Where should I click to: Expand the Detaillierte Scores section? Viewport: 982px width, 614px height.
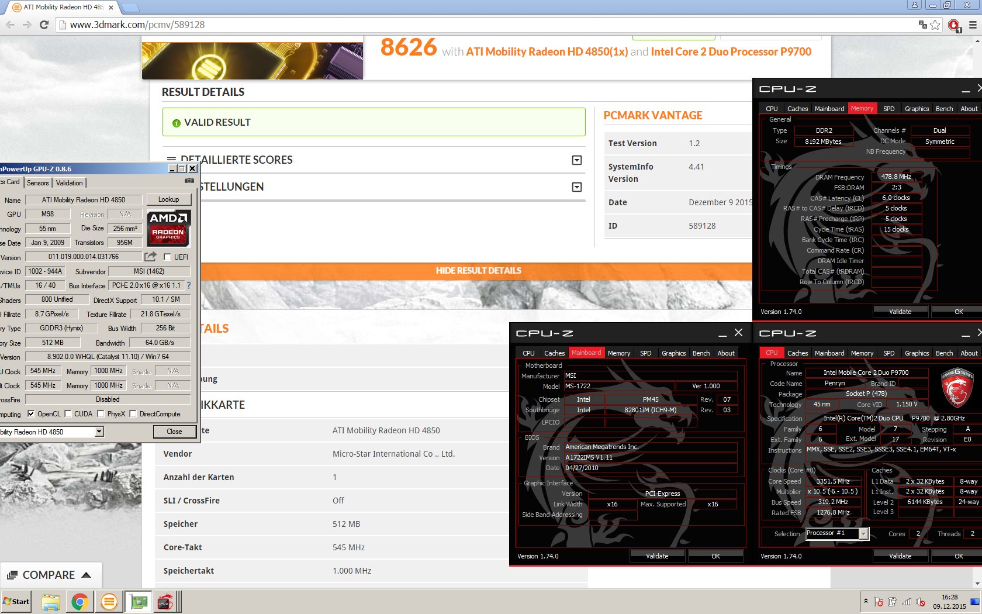click(577, 160)
